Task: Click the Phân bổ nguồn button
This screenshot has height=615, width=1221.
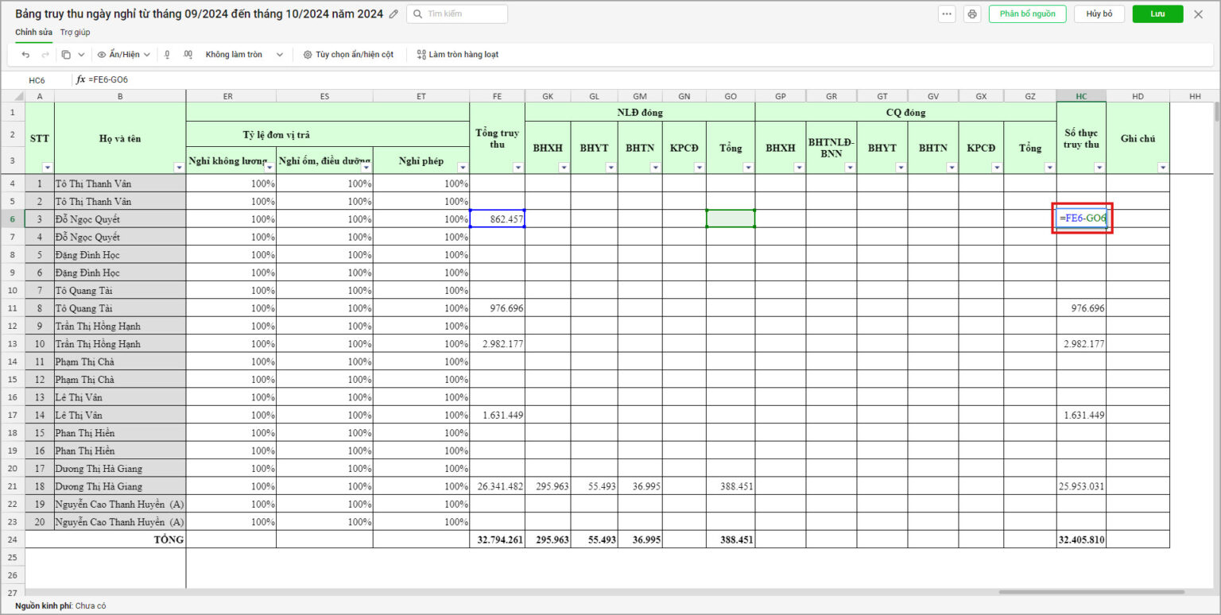Action: 1027,14
